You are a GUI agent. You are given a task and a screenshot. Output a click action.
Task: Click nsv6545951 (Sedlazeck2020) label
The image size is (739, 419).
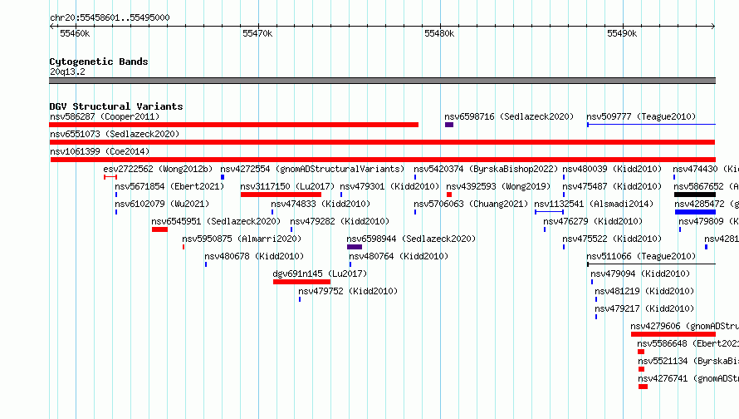216,221
